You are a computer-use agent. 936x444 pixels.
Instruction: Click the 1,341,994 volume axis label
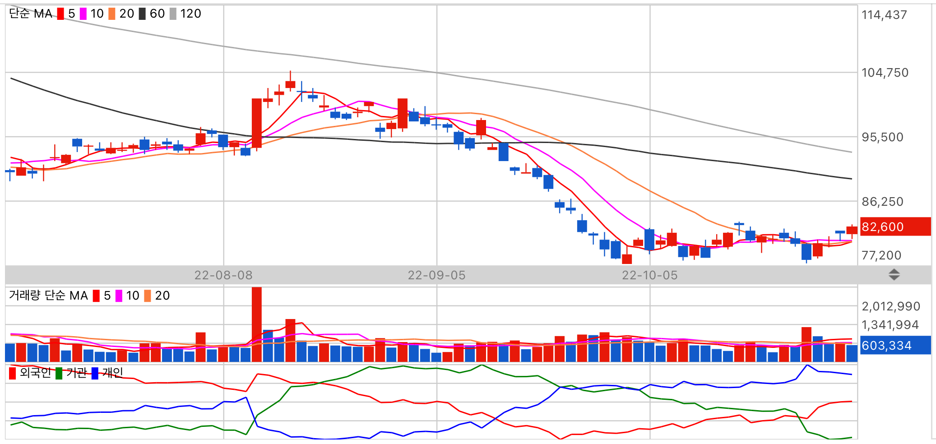tap(890, 325)
